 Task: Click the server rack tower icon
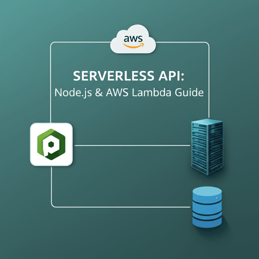(207, 147)
